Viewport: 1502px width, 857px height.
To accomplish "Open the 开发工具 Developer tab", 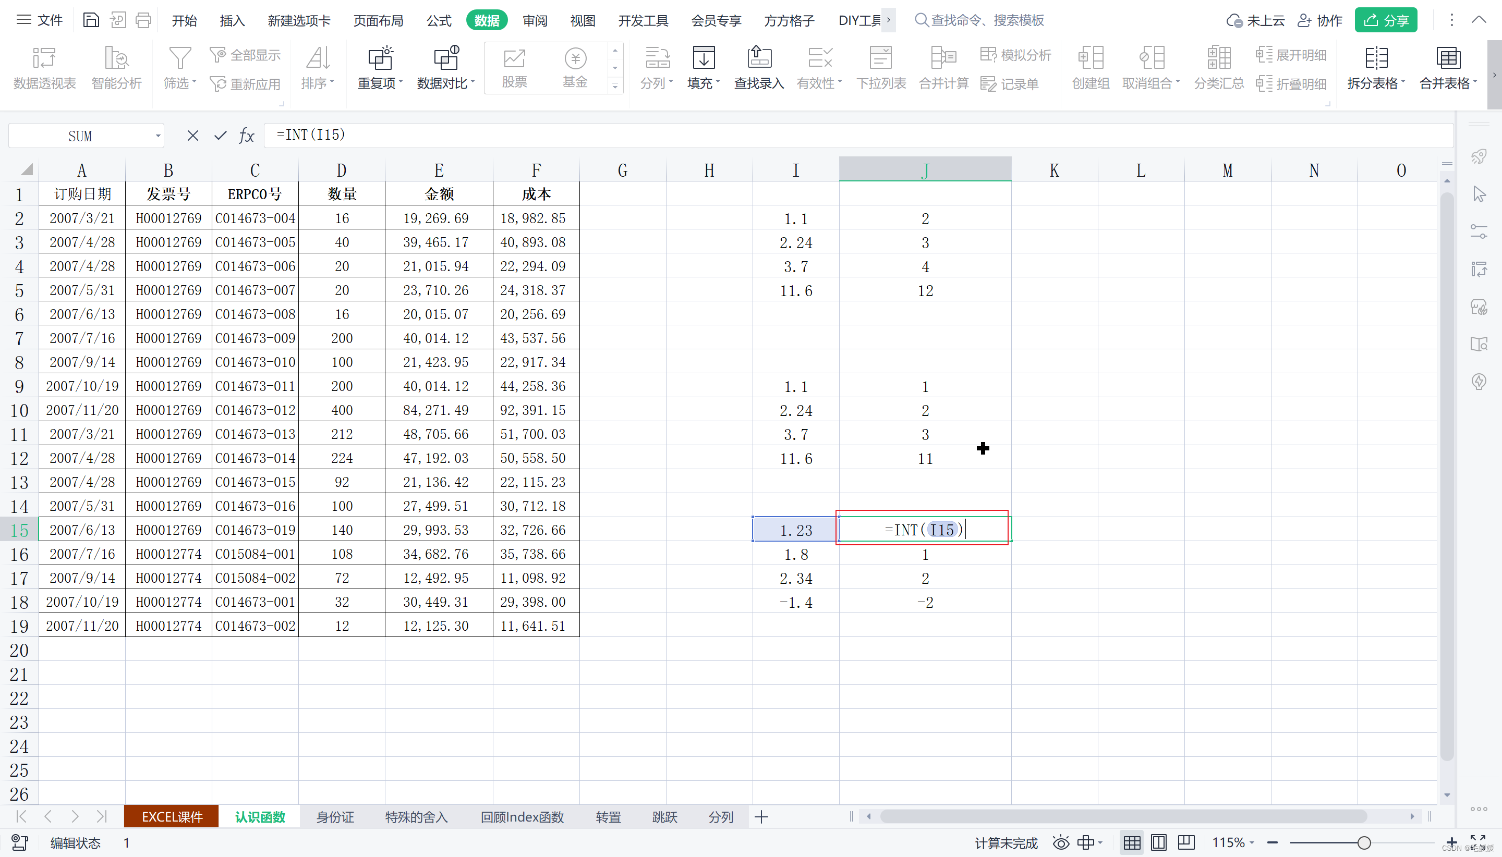I will pos(643,21).
